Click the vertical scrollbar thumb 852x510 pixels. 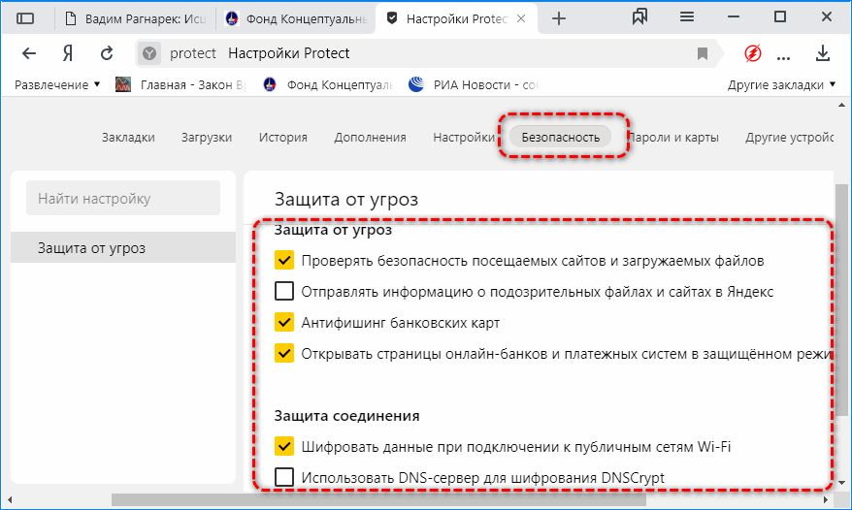pyautogui.click(x=841, y=300)
